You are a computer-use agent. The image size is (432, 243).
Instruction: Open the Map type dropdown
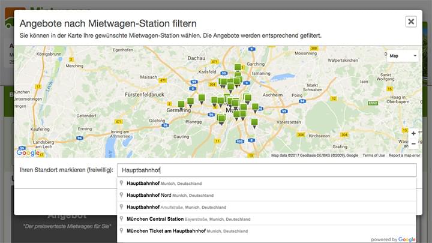point(403,56)
